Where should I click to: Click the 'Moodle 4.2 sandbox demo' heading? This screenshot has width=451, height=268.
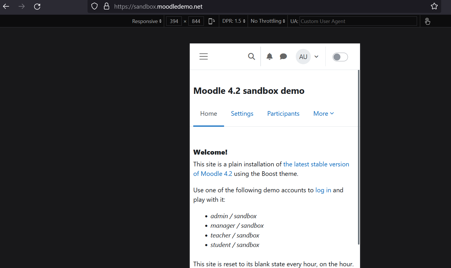pyautogui.click(x=249, y=91)
